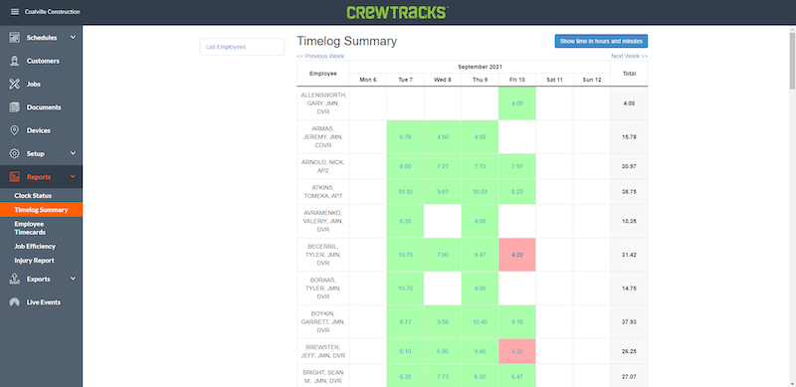Viewport: 796px width, 387px height.
Task: Click the Devices location pin icon
Action: point(15,130)
